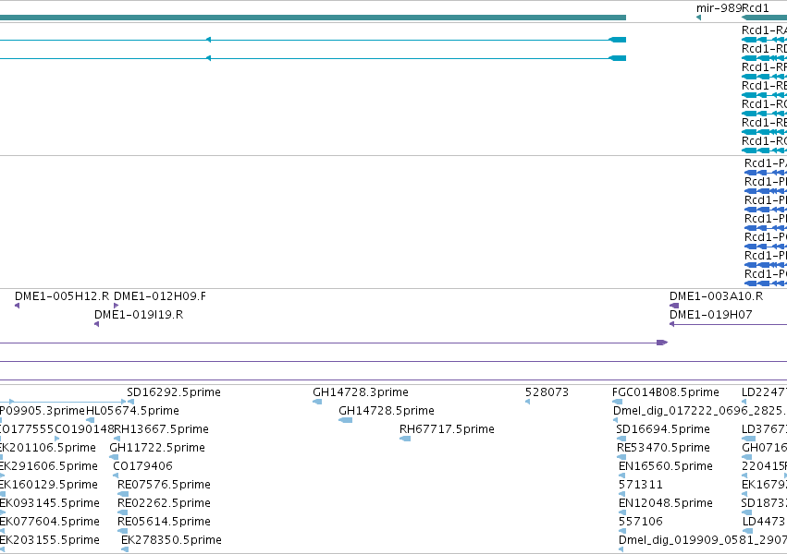This screenshot has height=554, width=787.
Task: Click the blue glyph under GH14728.5prime
Action: [345, 420]
